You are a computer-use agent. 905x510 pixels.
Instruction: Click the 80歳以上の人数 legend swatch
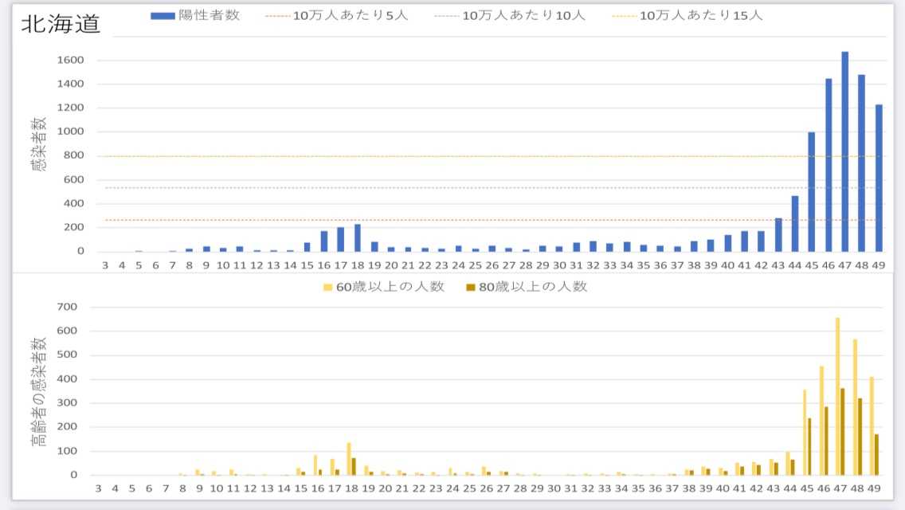point(471,287)
